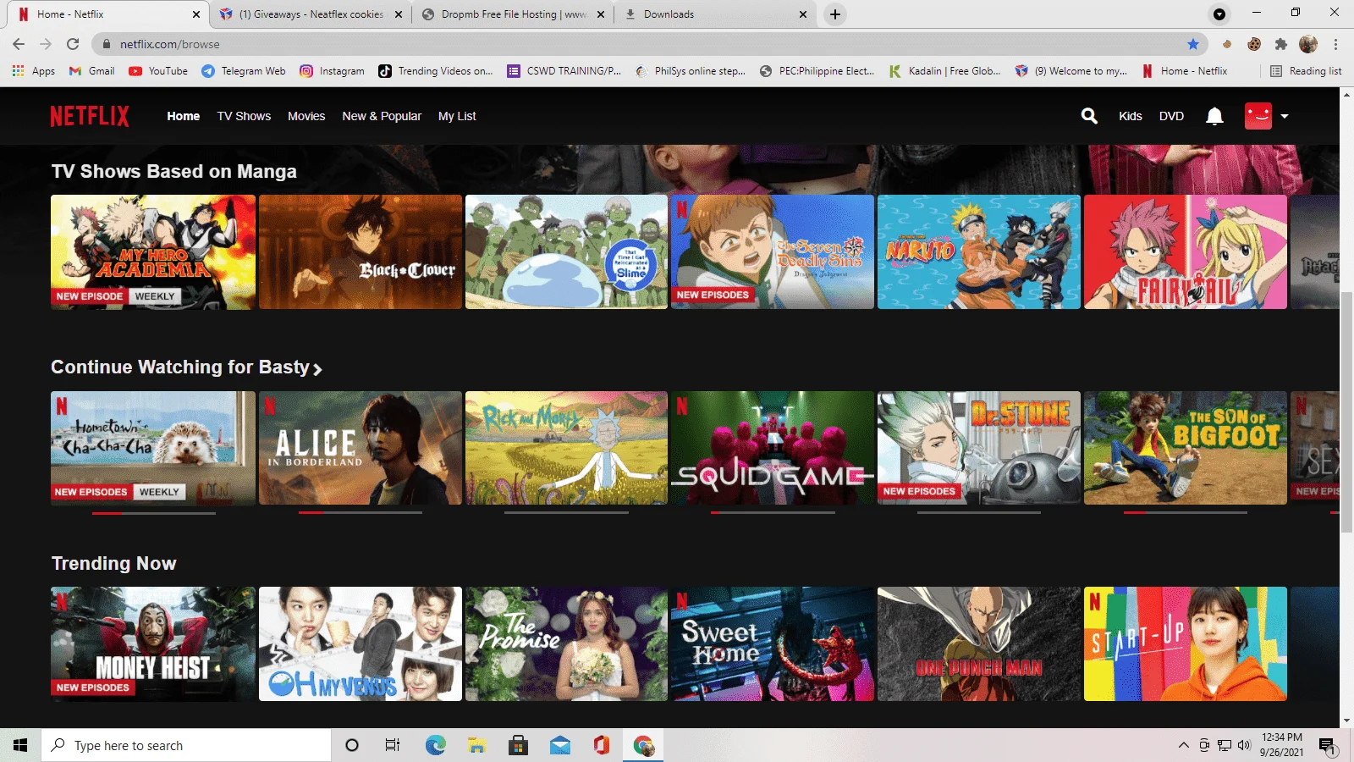Viewport: 1354px width, 762px height.
Task: Open Black Clover thumbnail
Action: [361, 252]
